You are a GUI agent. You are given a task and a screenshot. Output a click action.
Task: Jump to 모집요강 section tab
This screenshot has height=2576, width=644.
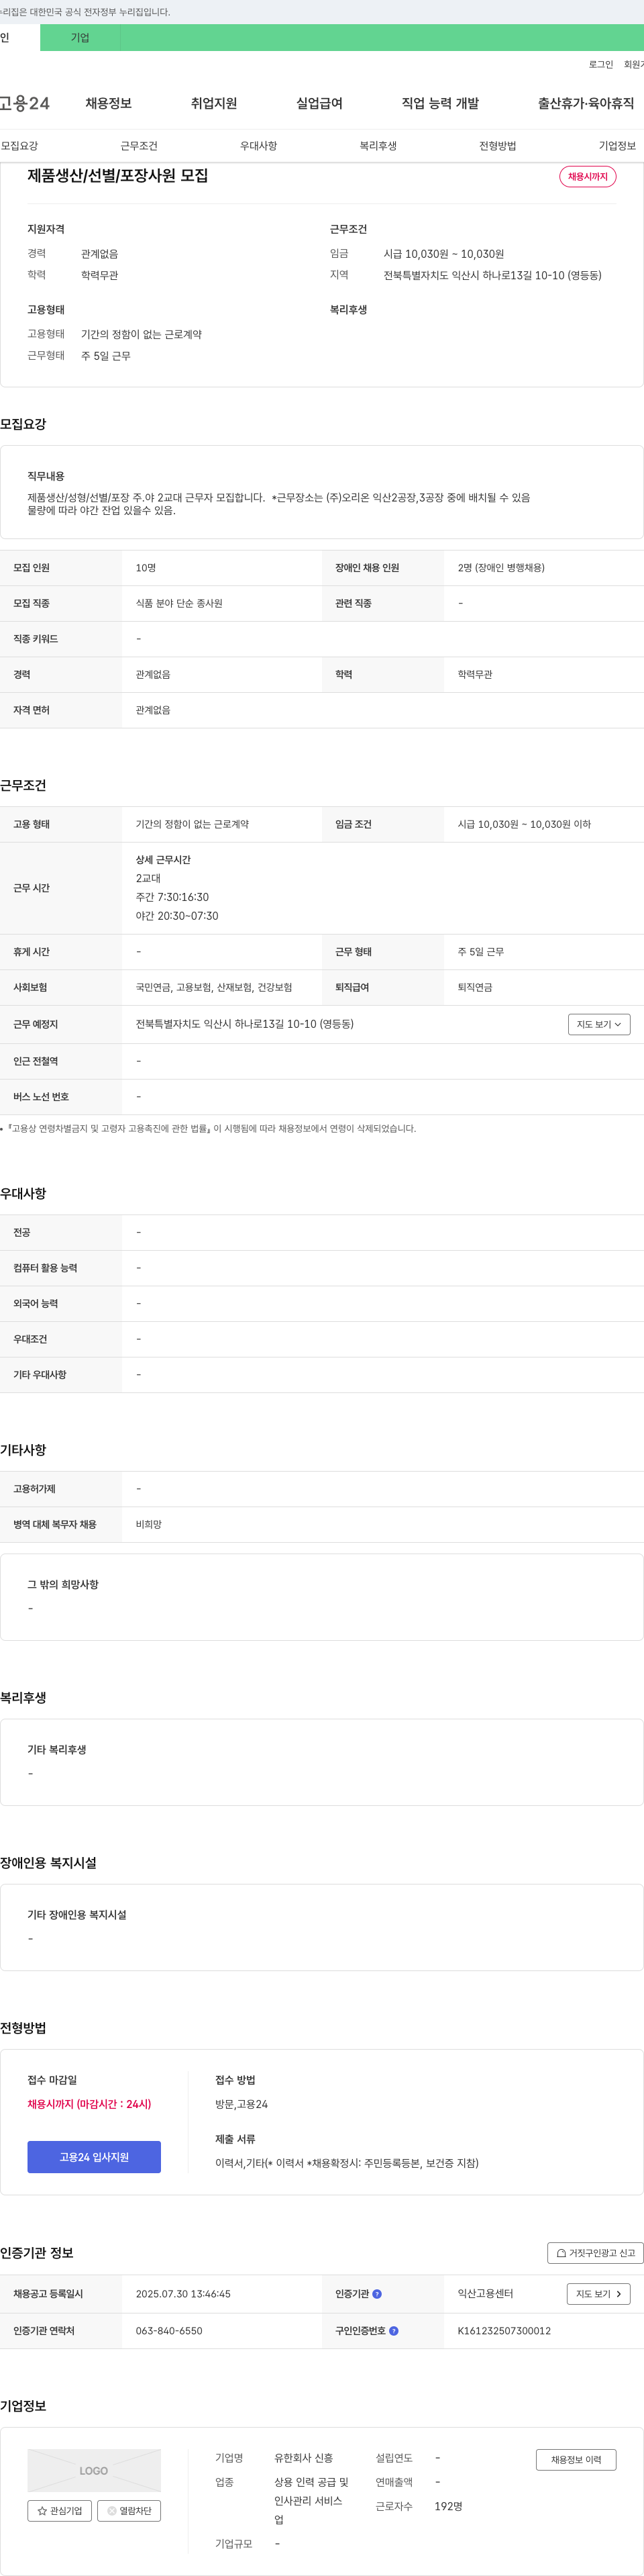click(x=19, y=146)
